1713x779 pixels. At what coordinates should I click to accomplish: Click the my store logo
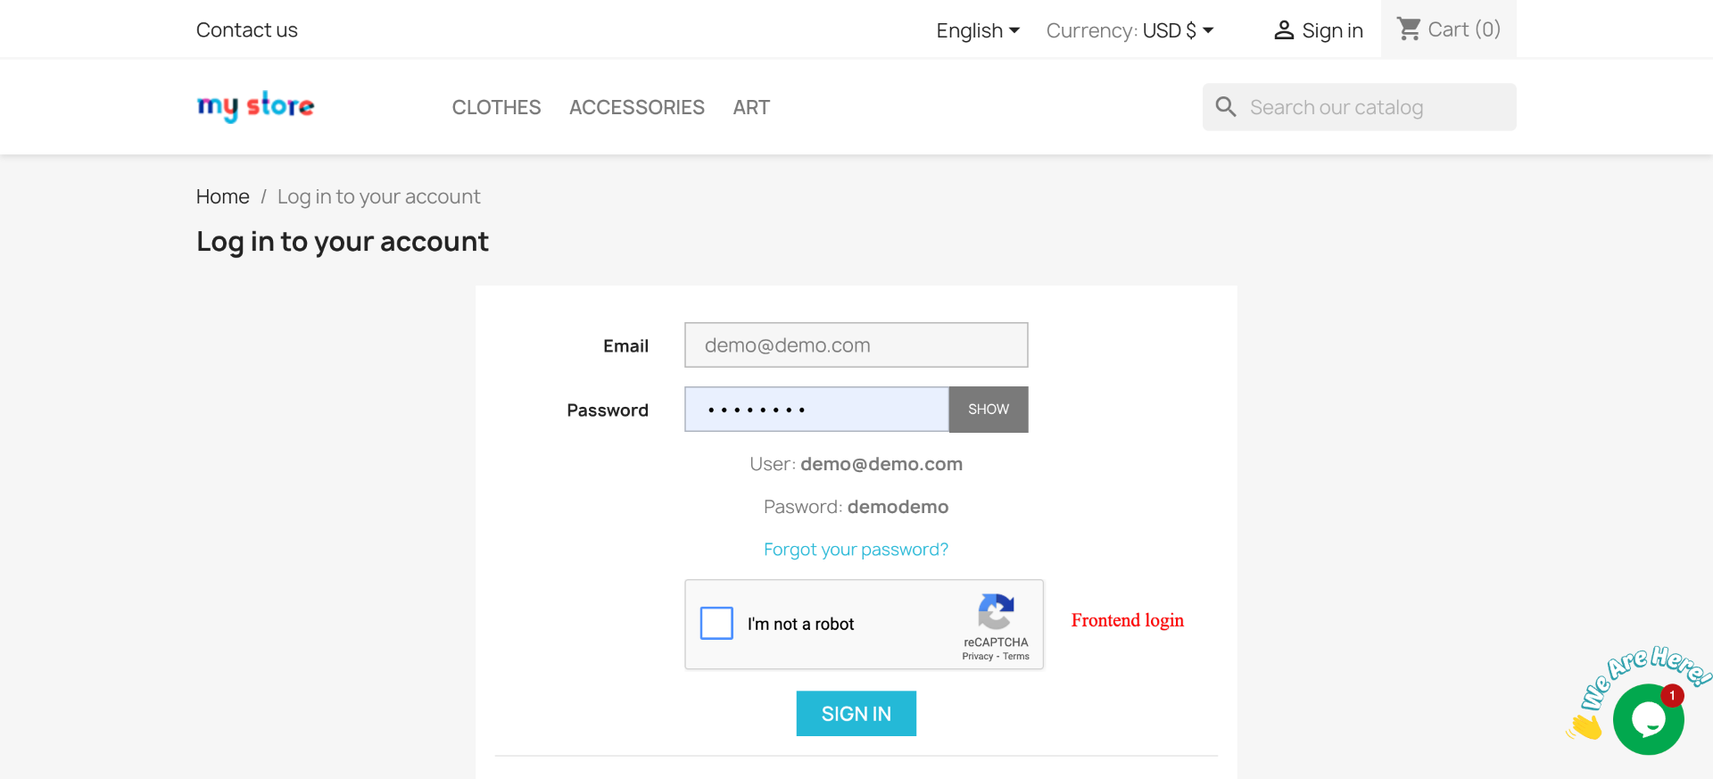(255, 106)
